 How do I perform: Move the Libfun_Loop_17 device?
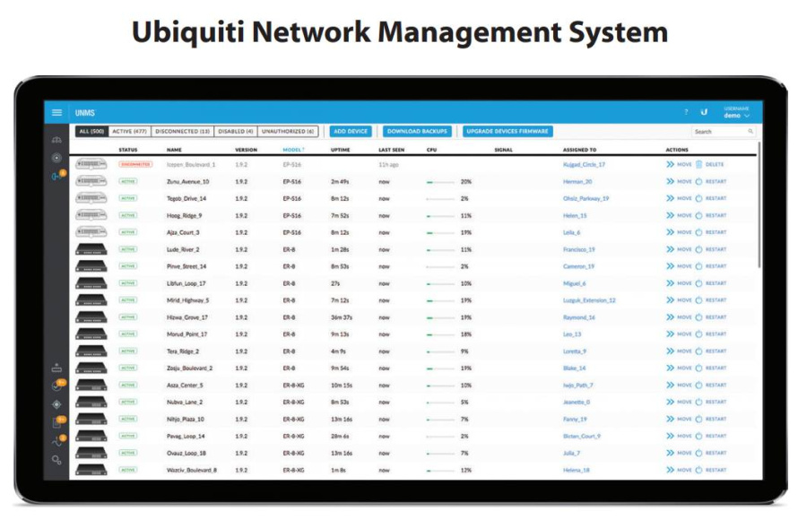[x=679, y=283]
